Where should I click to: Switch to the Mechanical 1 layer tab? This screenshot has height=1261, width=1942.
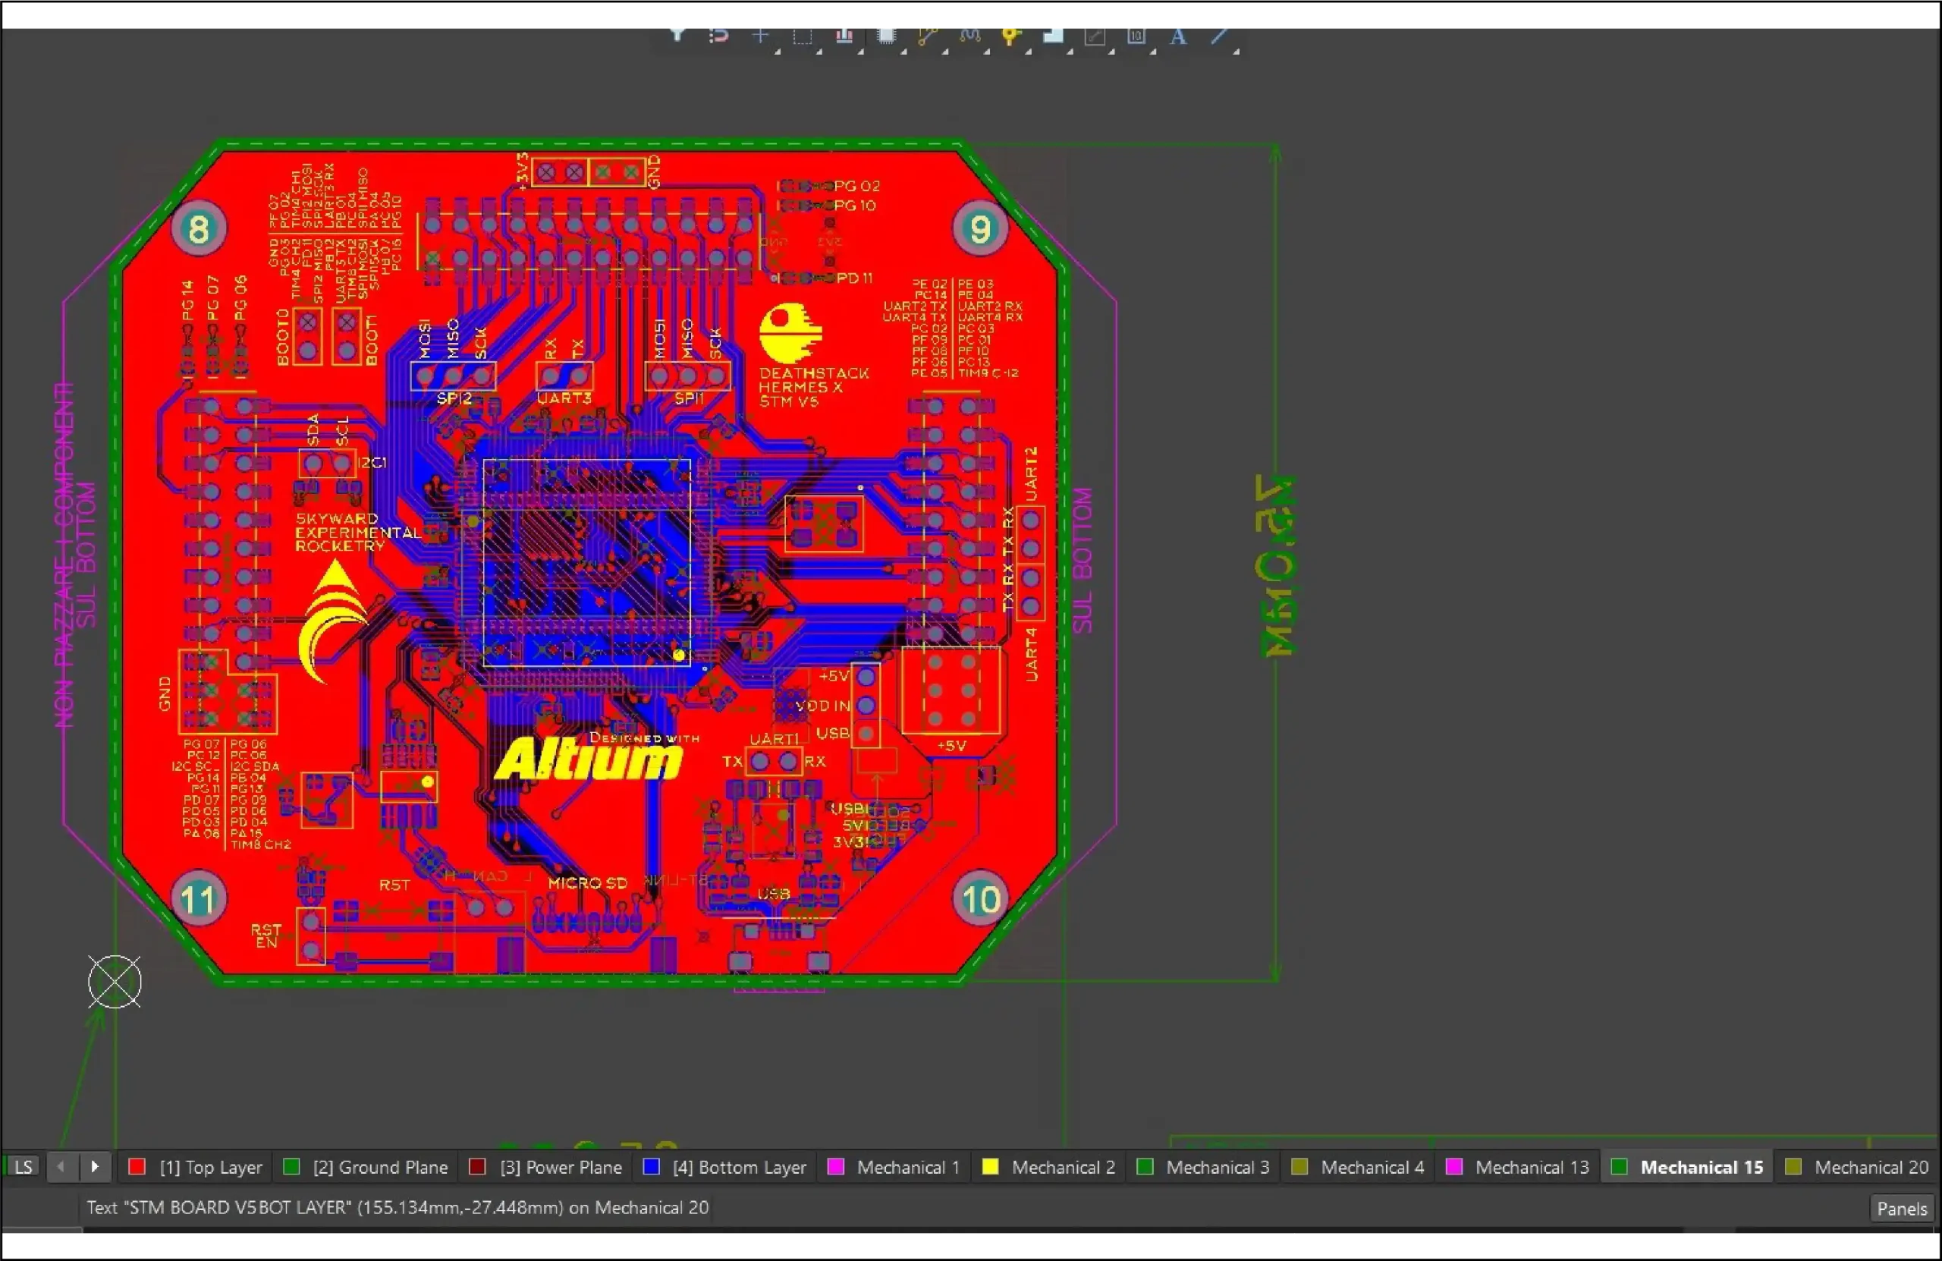tap(894, 1167)
